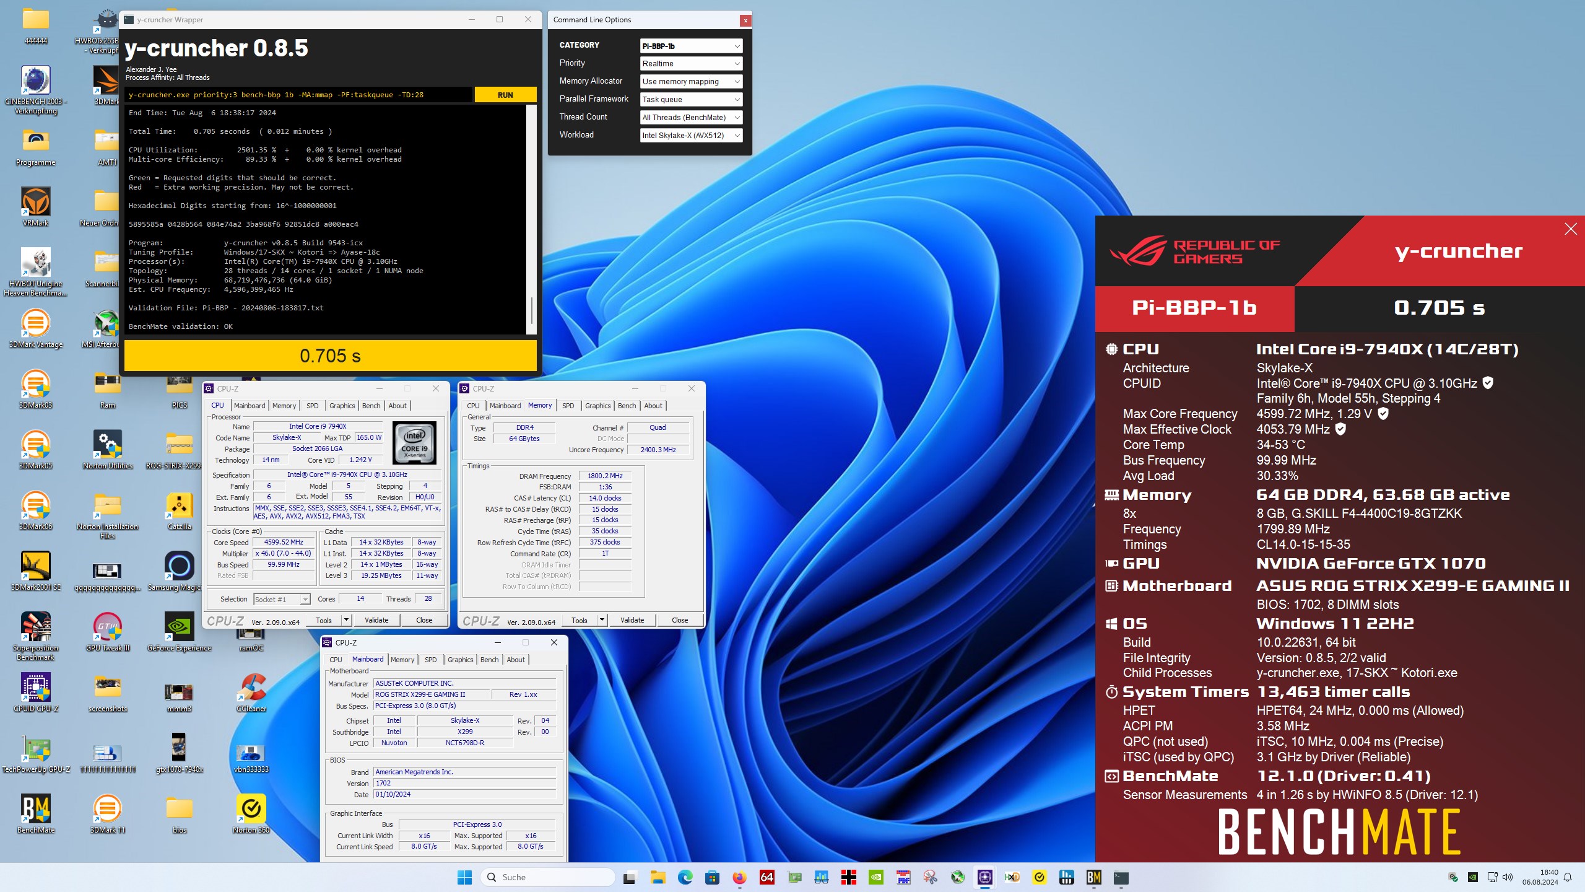This screenshot has width=1585, height=892.
Task: Click the Tools button in CPU-Z Memory window
Action: [580, 620]
